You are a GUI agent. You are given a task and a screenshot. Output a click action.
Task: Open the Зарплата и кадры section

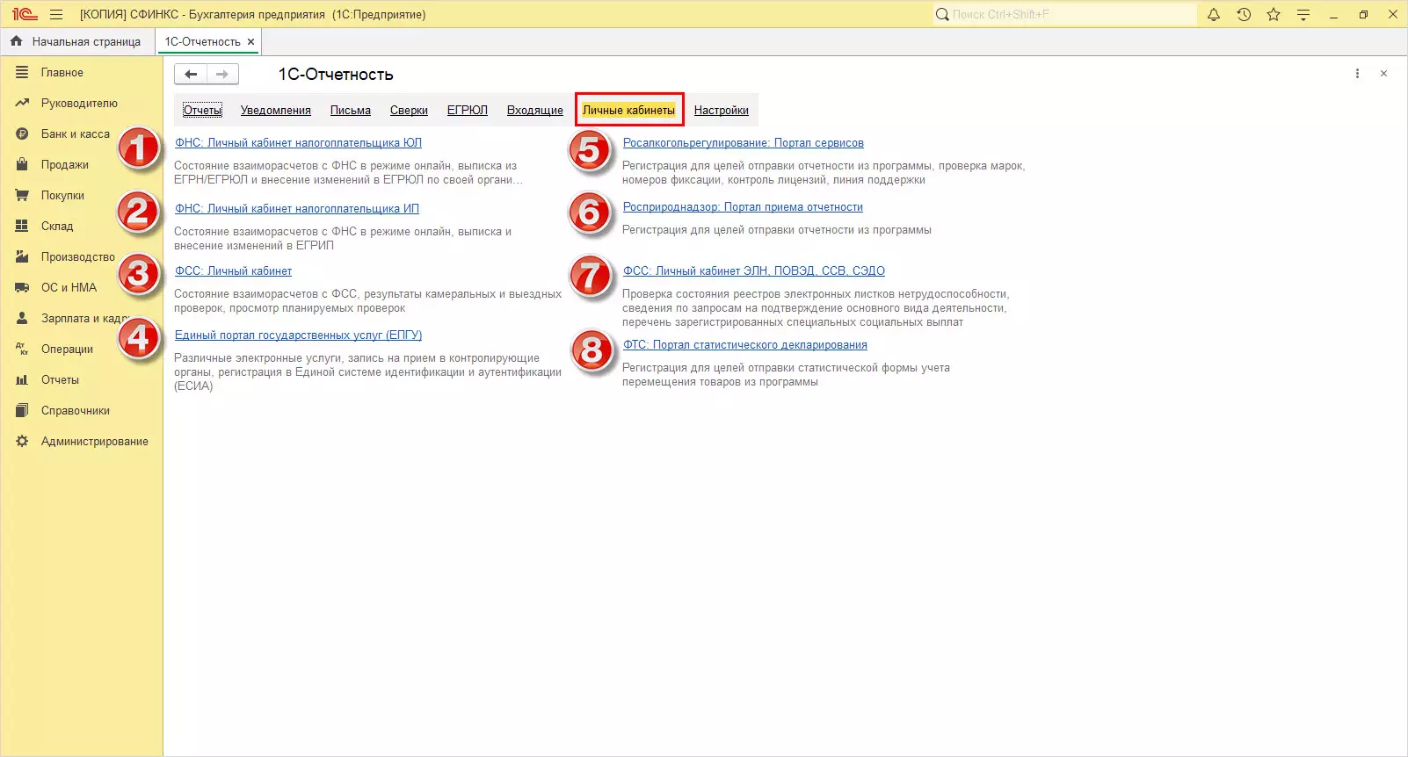(x=85, y=319)
